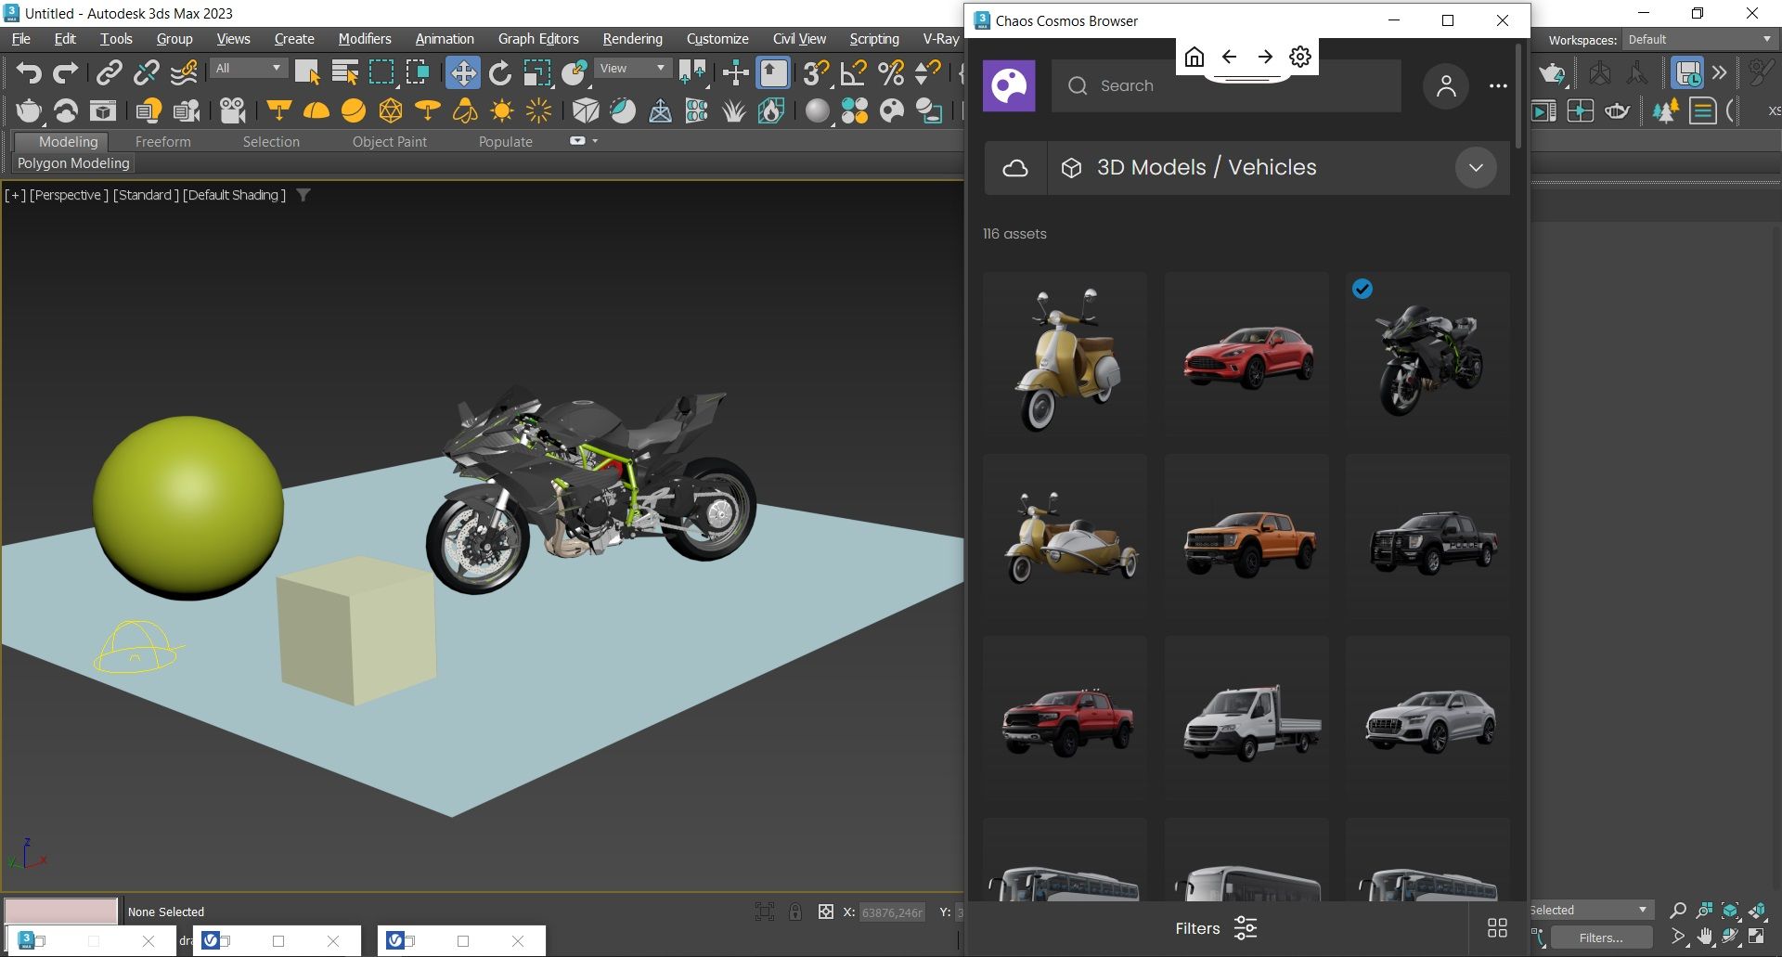Image resolution: width=1782 pixels, height=957 pixels.
Task: Click the V-Ray teapot render icon
Action: 29,111
